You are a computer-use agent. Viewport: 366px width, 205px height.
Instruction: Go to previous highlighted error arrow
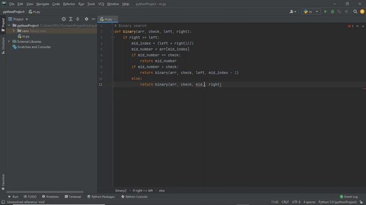tap(357, 26)
